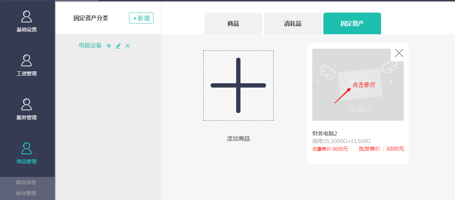Open 库存管理 submenu item
The width and height of the screenshot is (455, 200).
(26, 193)
